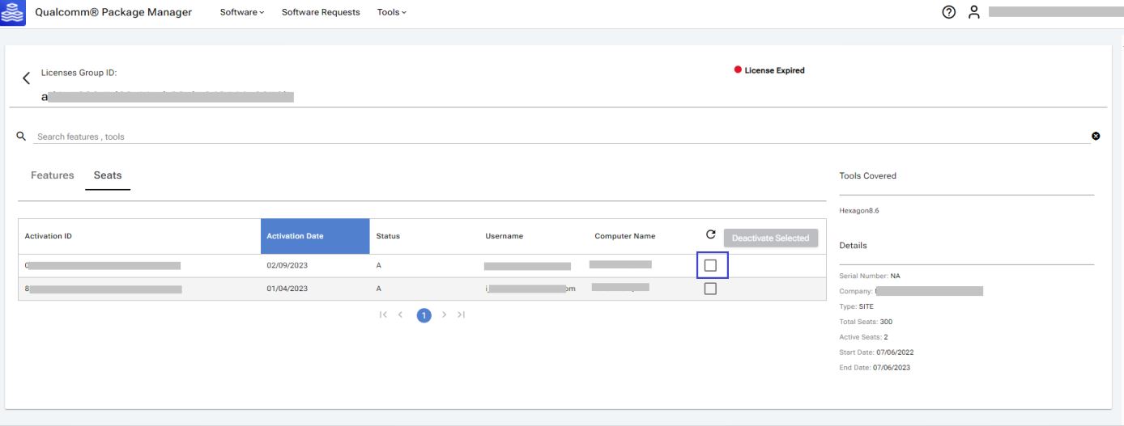Go to next page arrow
The width and height of the screenshot is (1124, 426).
point(444,314)
